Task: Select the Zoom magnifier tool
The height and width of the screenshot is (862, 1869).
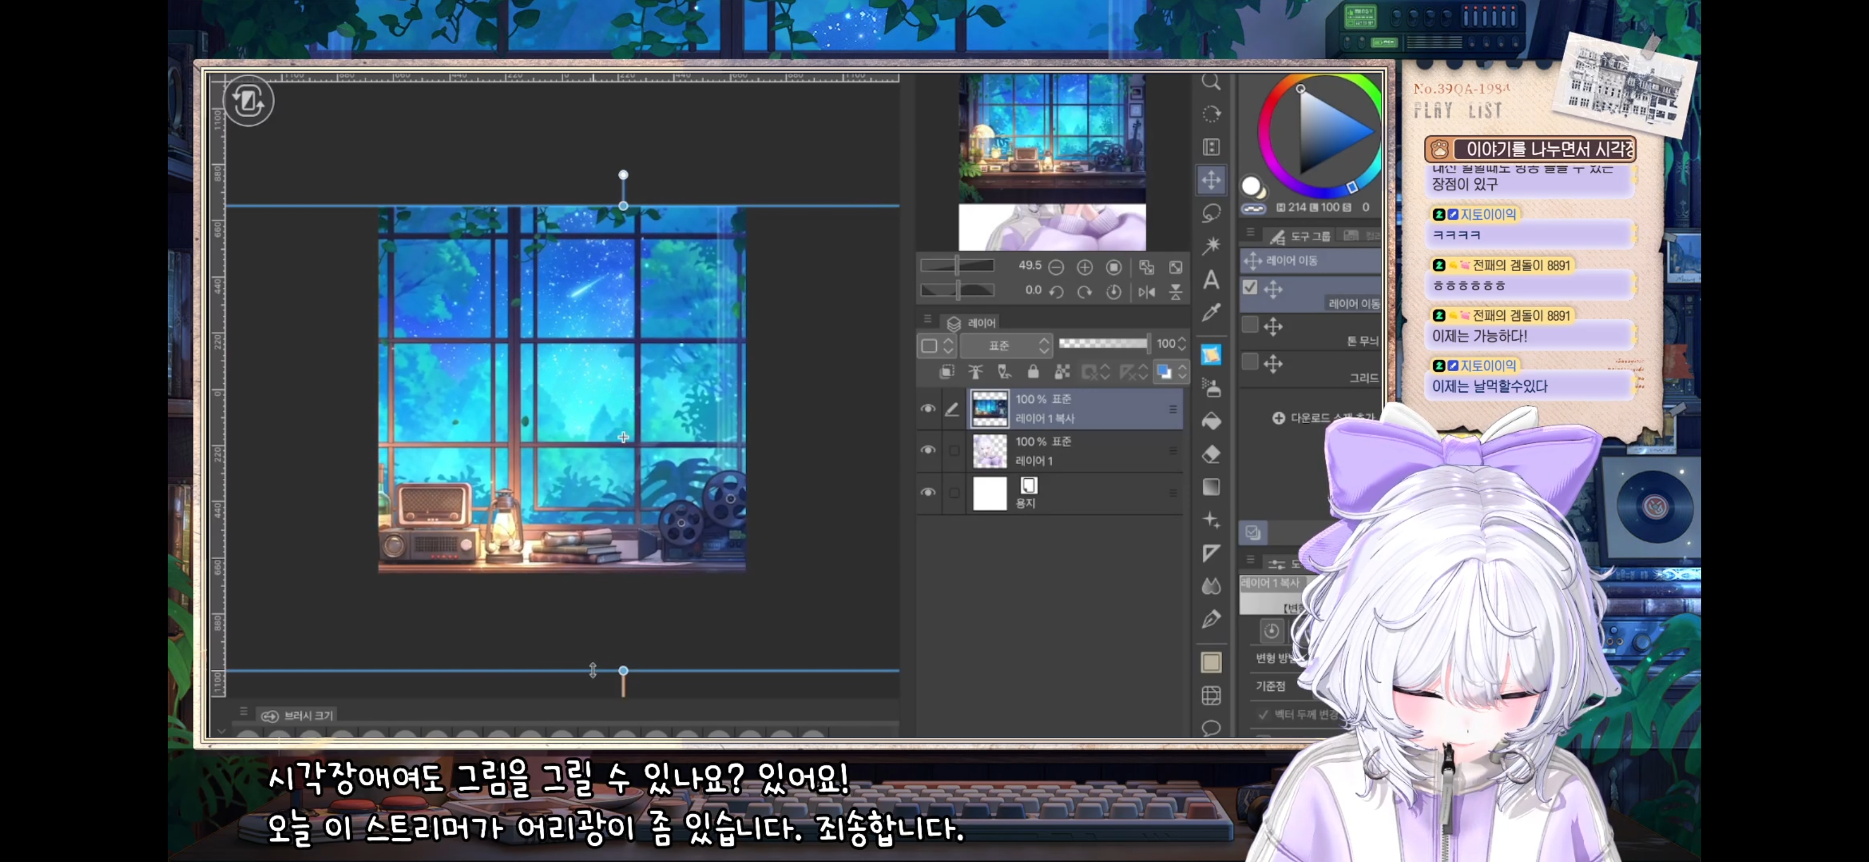Action: [1211, 82]
